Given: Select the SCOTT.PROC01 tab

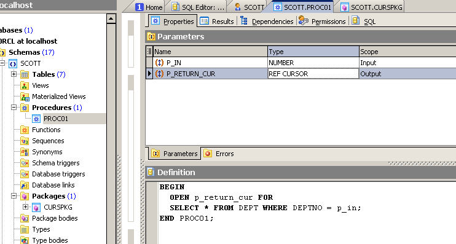Looking at the screenshot, I should [302, 7].
